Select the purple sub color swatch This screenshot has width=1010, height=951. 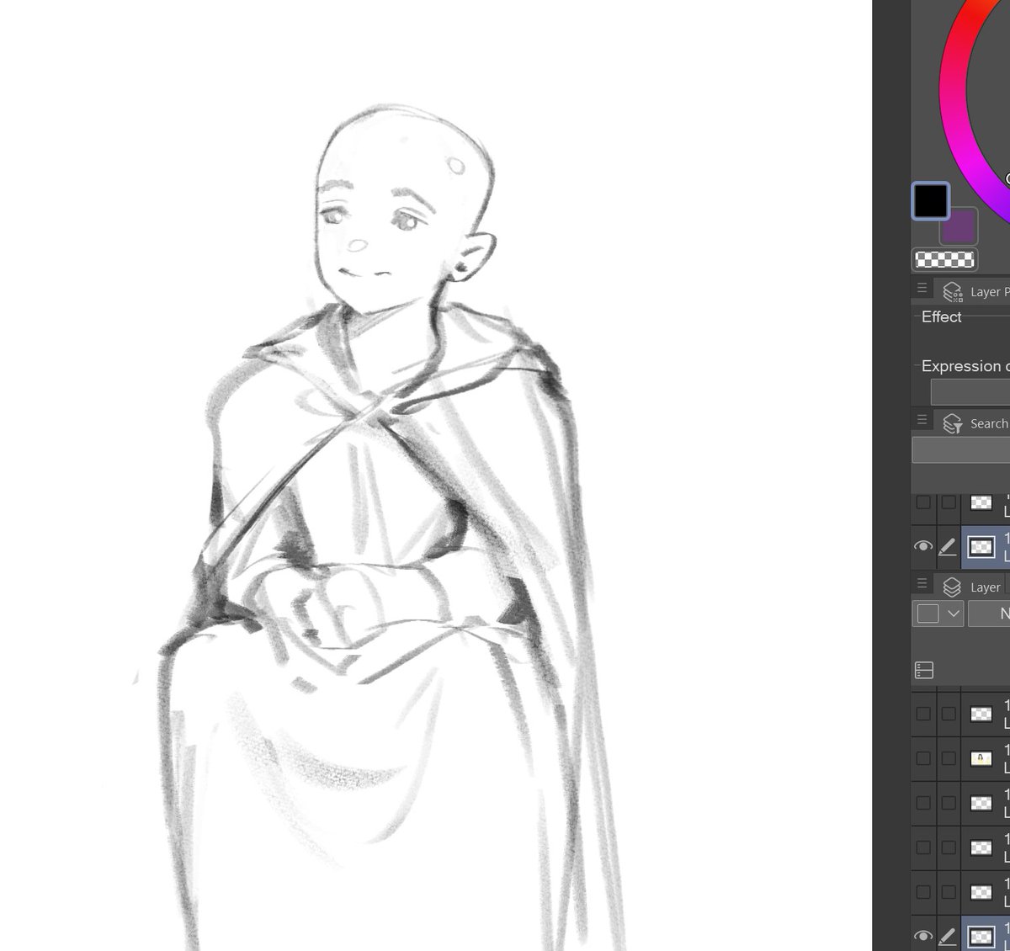[959, 227]
